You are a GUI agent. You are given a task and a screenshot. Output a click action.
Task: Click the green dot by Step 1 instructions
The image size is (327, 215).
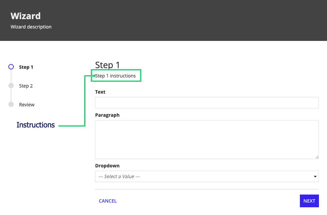[x=94, y=76]
